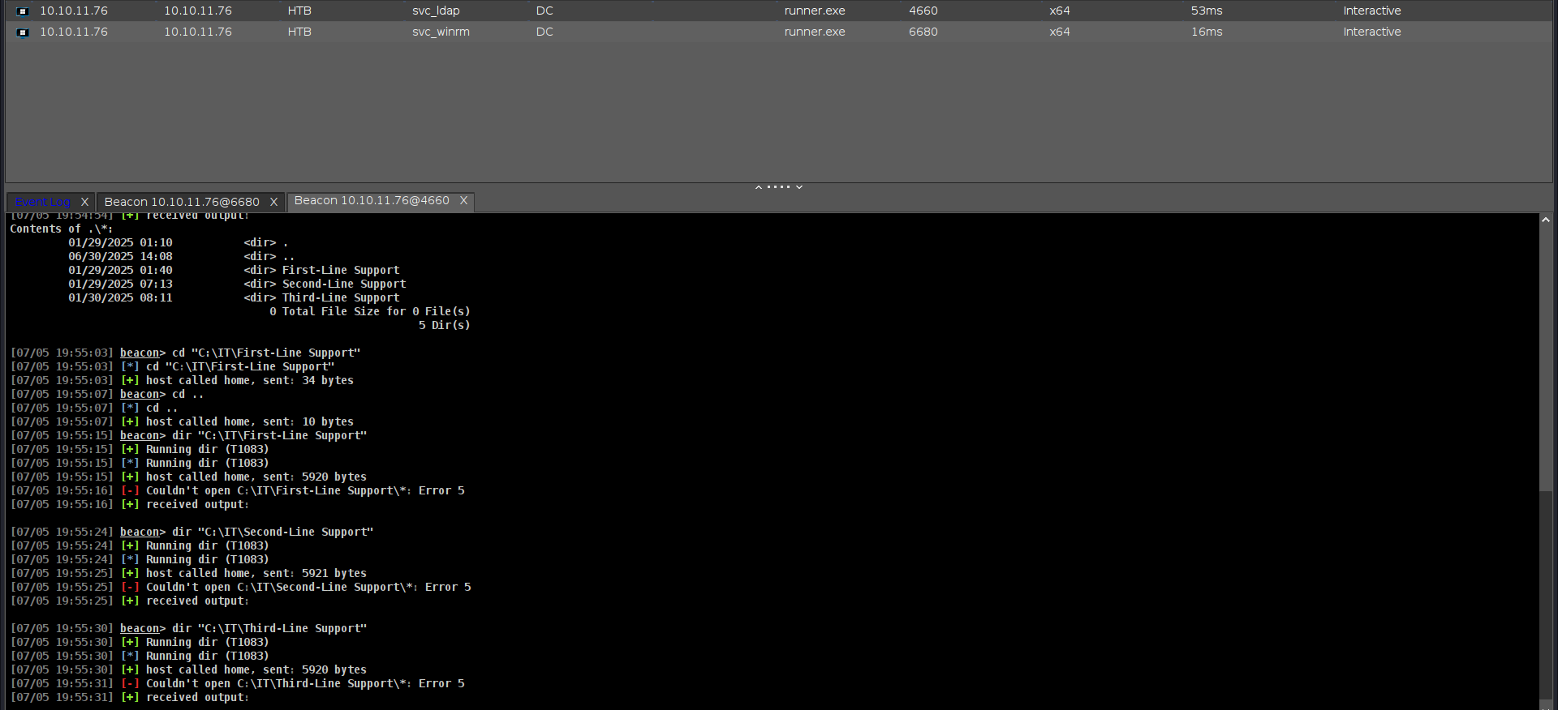
Task: Click the red error marker for Second-Line Support
Action: click(130, 588)
